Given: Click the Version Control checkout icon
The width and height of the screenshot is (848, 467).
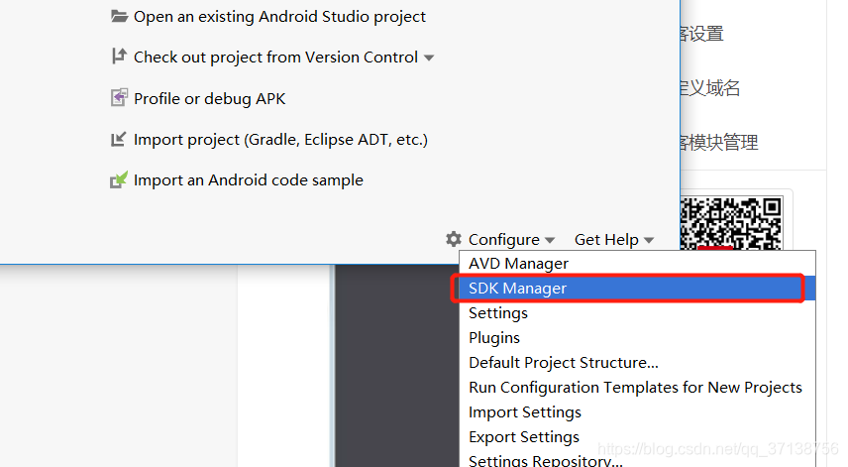Looking at the screenshot, I should pos(119,56).
